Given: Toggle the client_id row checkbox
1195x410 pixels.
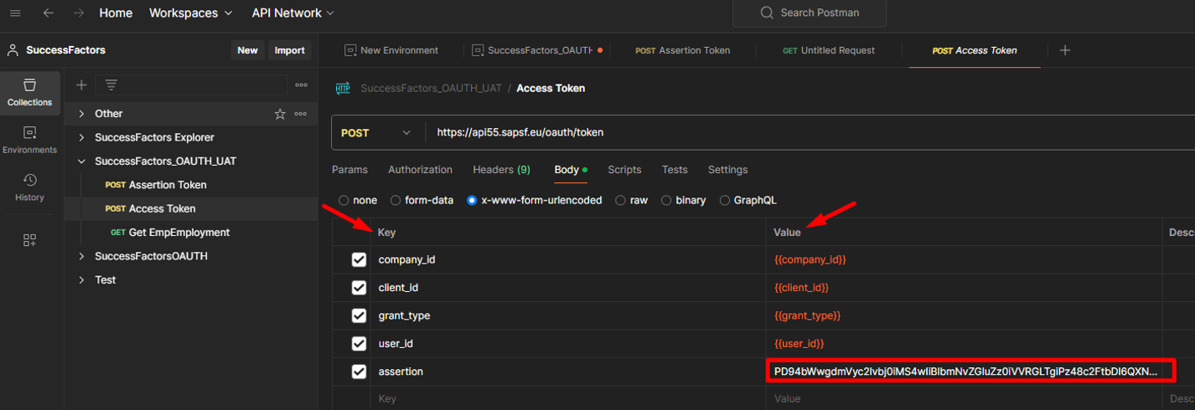Looking at the screenshot, I should coord(359,288).
